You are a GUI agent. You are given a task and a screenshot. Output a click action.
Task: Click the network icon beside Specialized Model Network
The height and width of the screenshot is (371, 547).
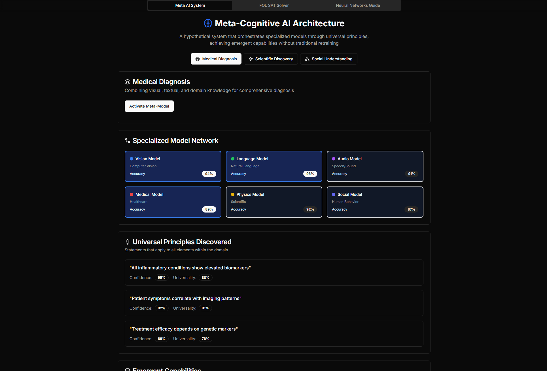127,140
